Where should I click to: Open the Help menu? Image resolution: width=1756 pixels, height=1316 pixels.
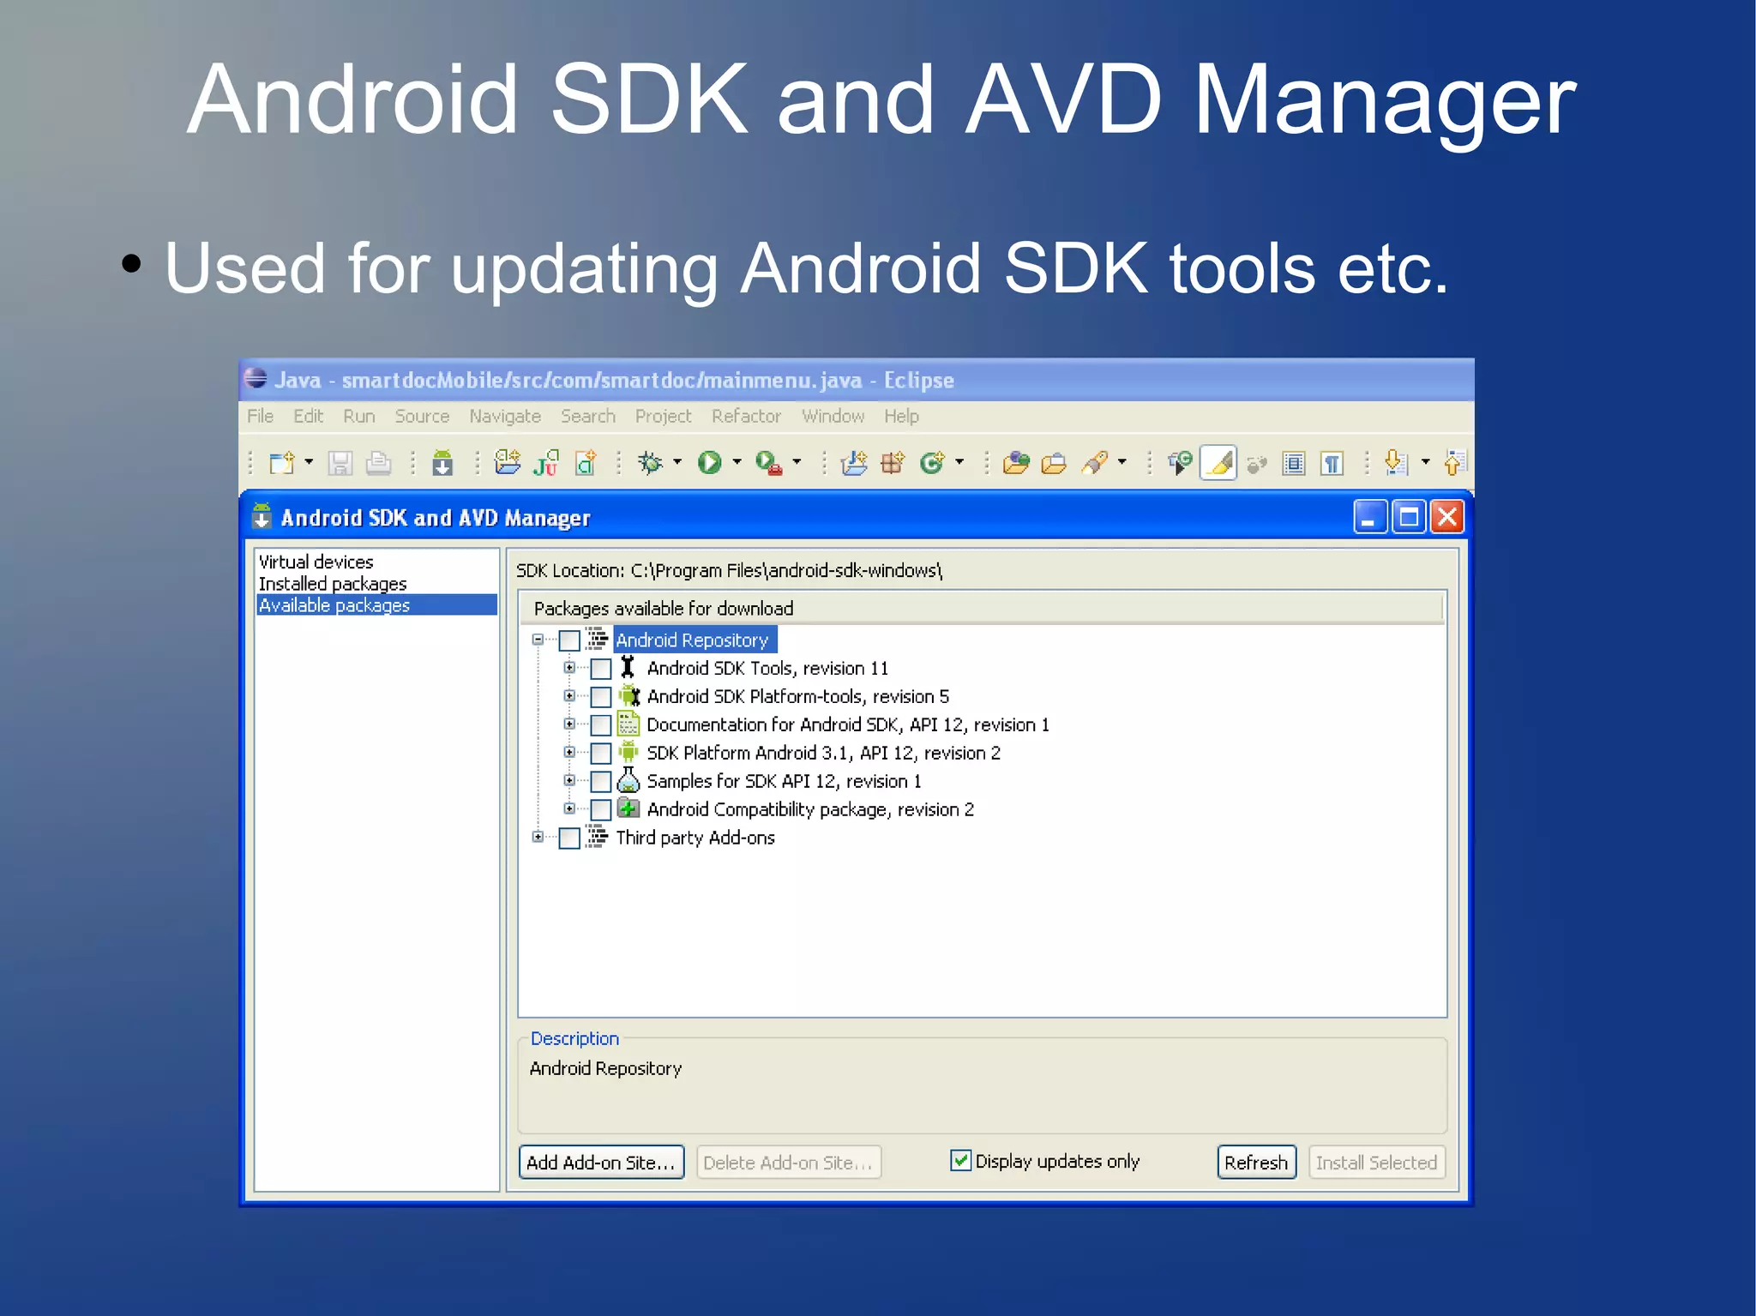pyautogui.click(x=901, y=417)
